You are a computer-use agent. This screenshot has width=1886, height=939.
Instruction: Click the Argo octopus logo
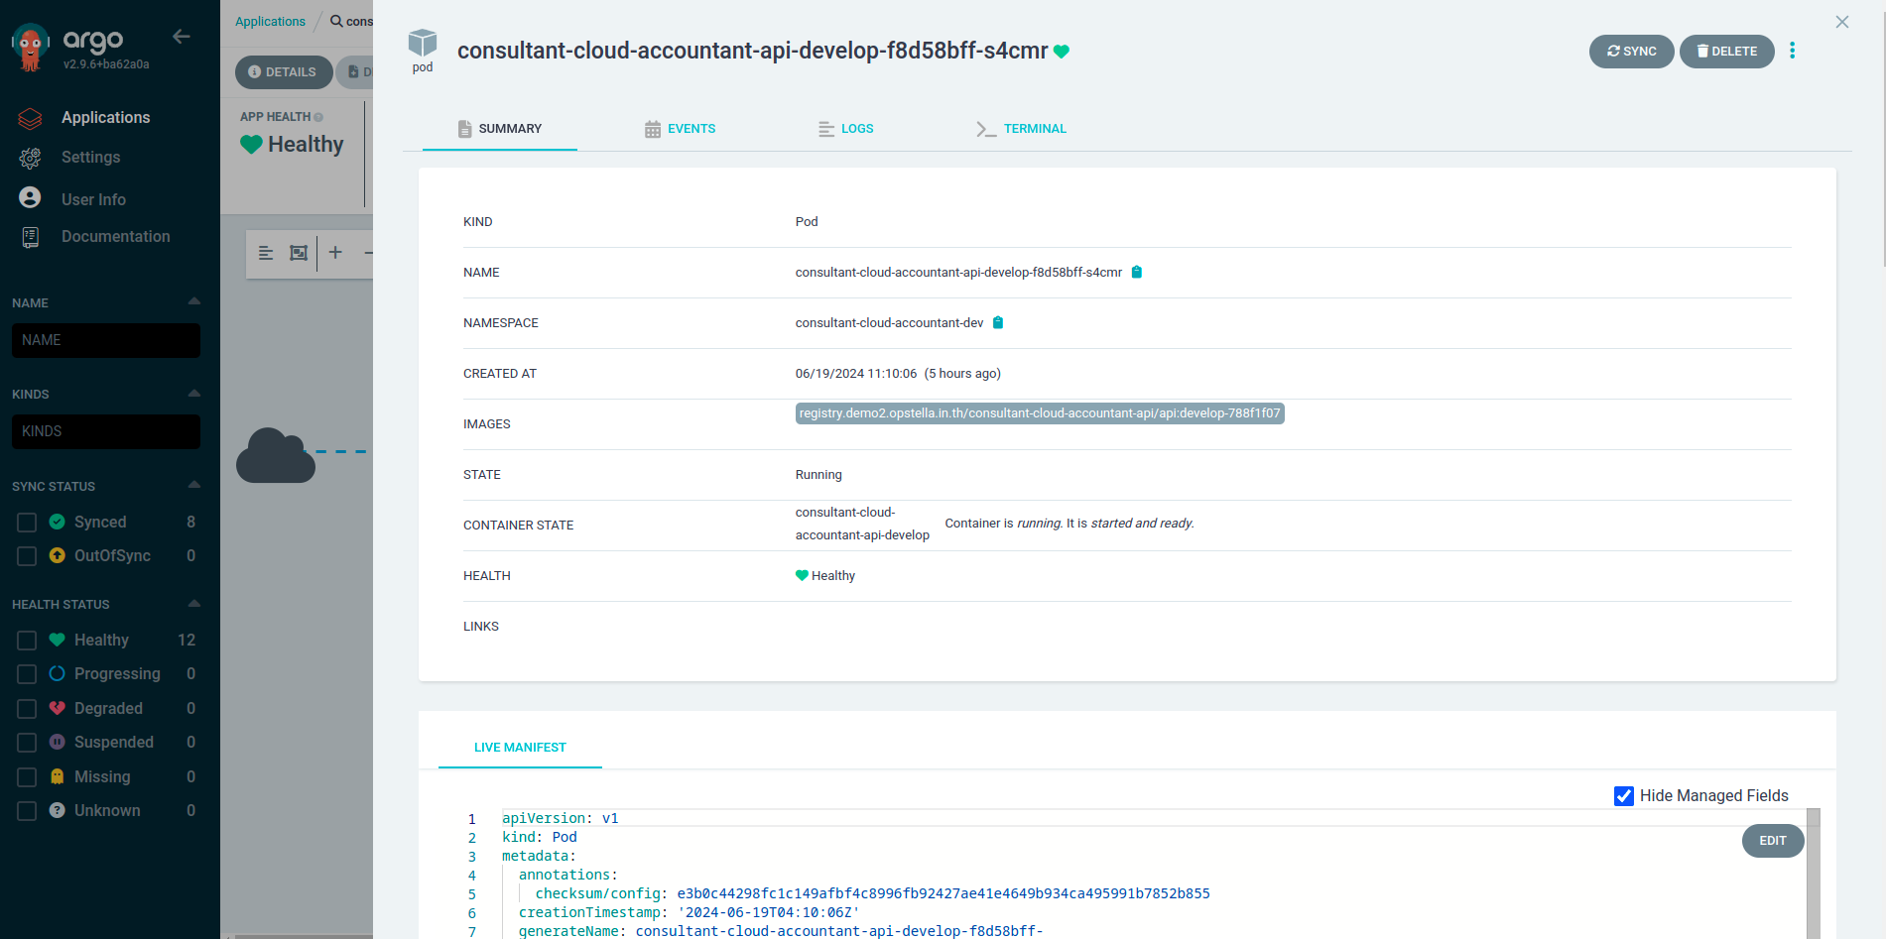(x=30, y=48)
